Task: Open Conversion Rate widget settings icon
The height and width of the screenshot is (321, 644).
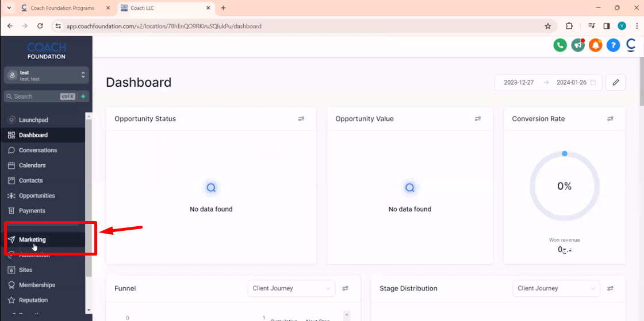Action: click(610, 119)
